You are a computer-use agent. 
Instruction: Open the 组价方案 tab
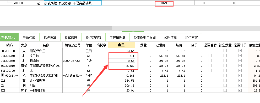coord(191,38)
